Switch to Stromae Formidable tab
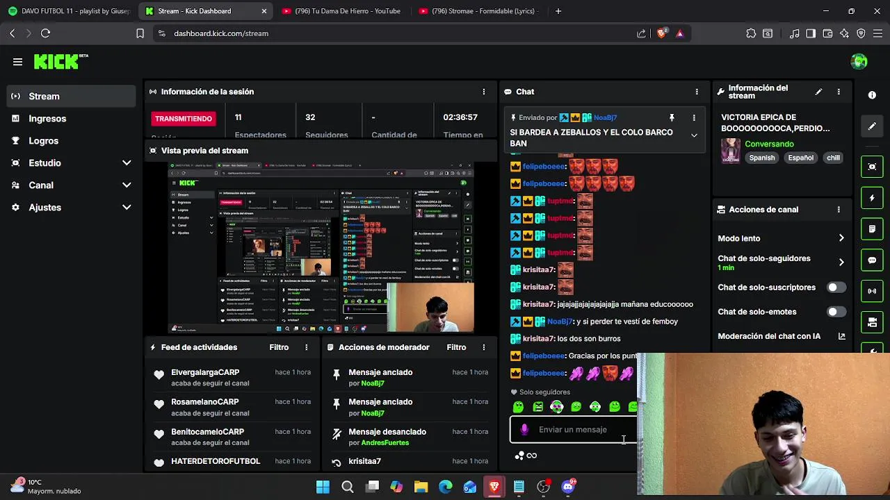Image resolution: width=890 pixels, height=500 pixels. click(x=478, y=11)
